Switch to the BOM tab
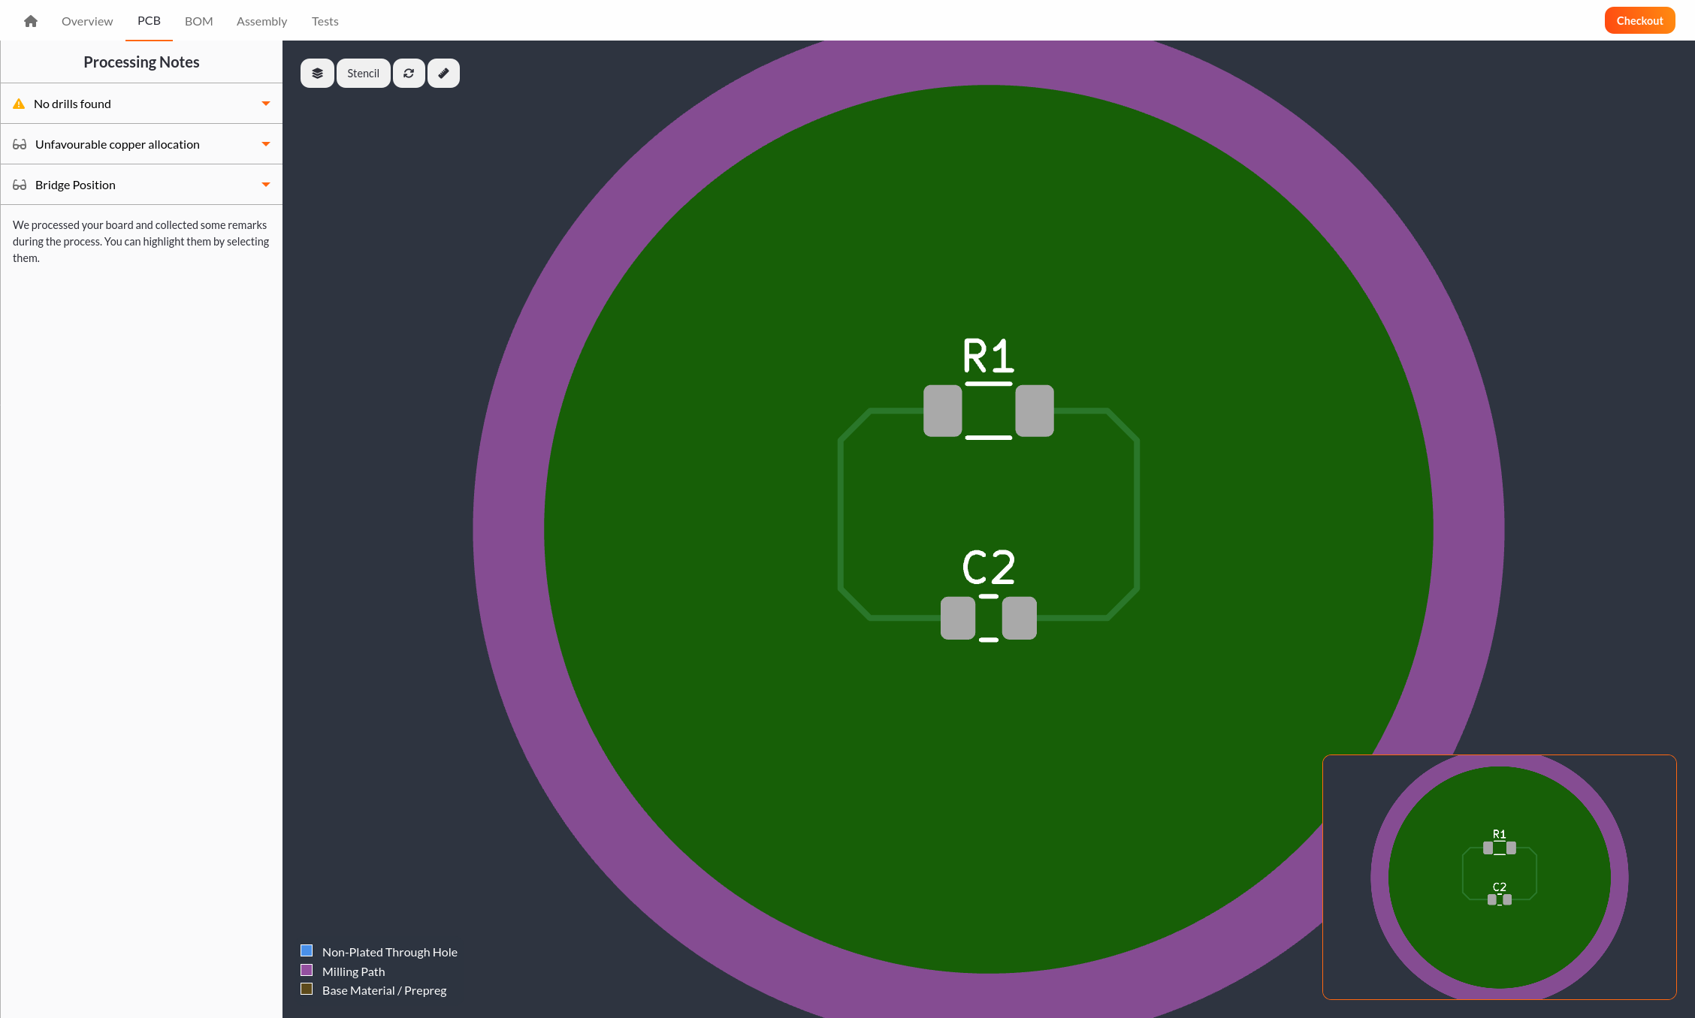This screenshot has width=1695, height=1018. click(199, 21)
